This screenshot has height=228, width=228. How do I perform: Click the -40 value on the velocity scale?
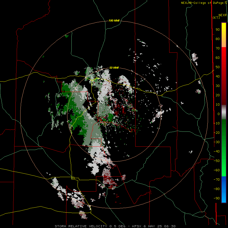217,151
